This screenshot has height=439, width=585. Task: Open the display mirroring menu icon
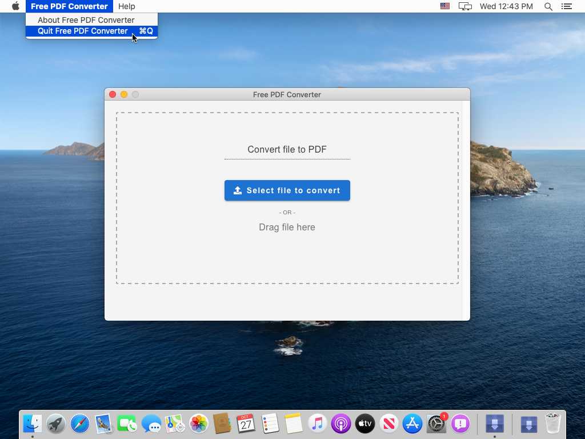pos(465,6)
